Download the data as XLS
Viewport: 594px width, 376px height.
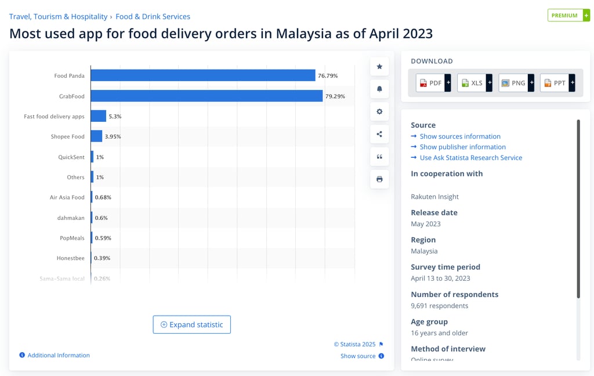pos(471,82)
